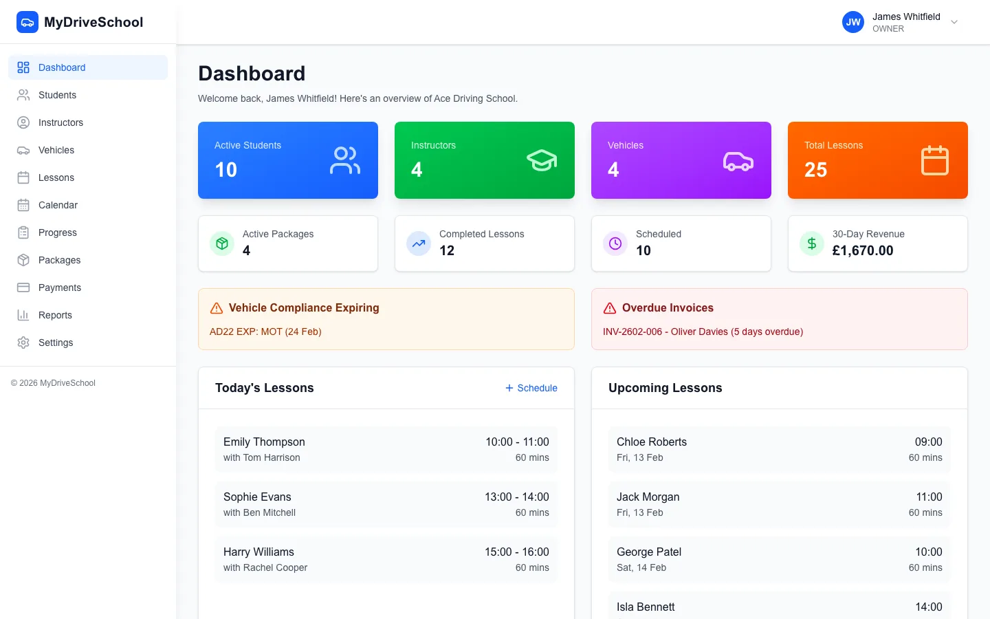Select the Lessons icon in the sidebar
Viewport: 990px width, 619px height.
pos(23,177)
